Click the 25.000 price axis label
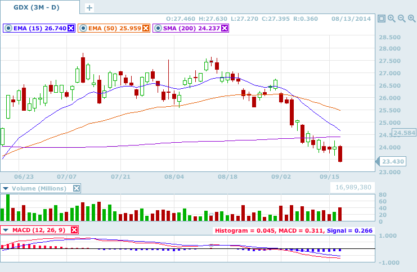Screen dimensions: 417x272 click(x=389, y=123)
